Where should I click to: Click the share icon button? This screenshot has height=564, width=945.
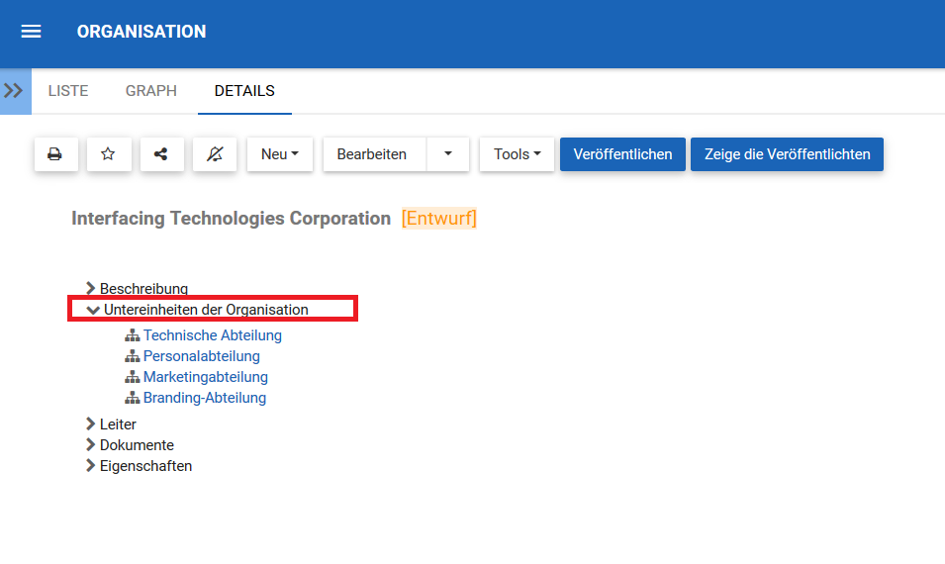[161, 154]
